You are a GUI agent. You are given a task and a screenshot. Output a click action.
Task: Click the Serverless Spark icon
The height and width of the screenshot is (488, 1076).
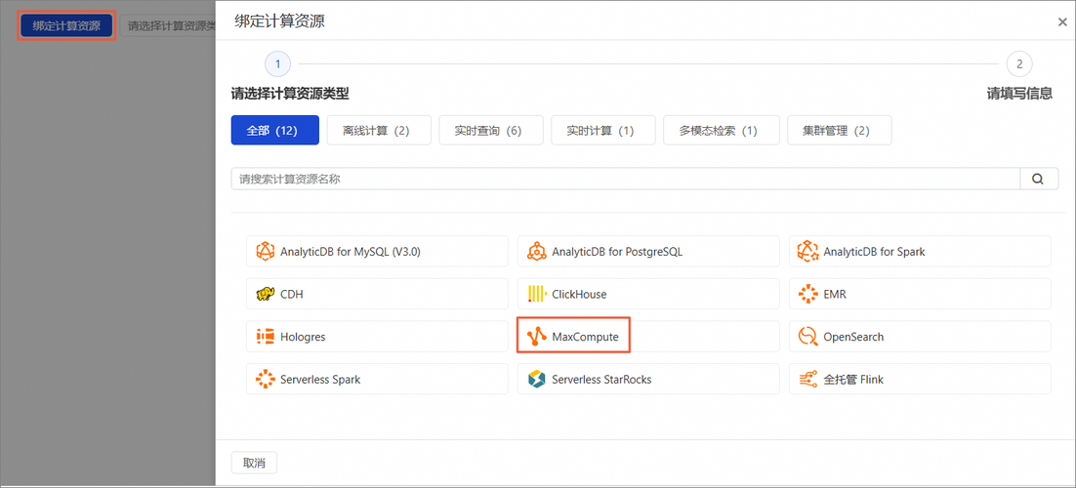266,380
